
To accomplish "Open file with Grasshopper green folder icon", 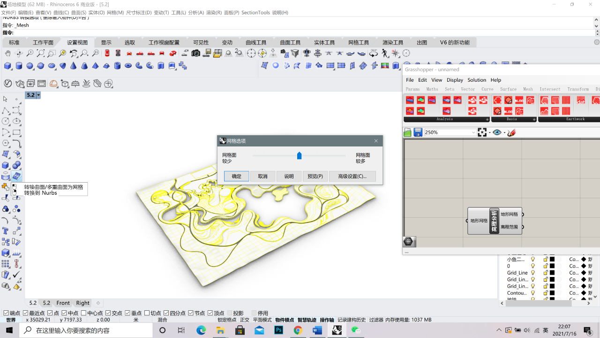I will pos(407,133).
